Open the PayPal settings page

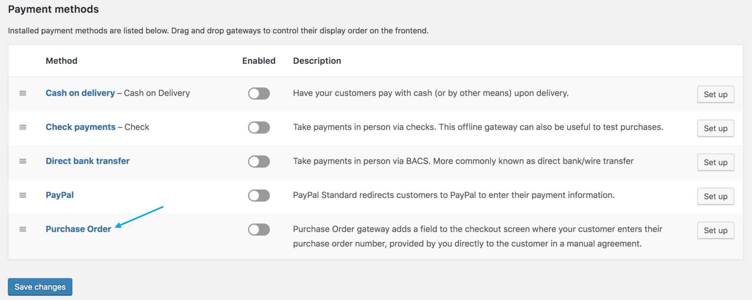[x=60, y=195]
